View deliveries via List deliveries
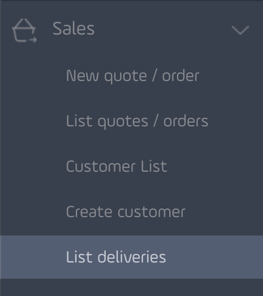The height and width of the screenshot is (296, 263). click(116, 257)
